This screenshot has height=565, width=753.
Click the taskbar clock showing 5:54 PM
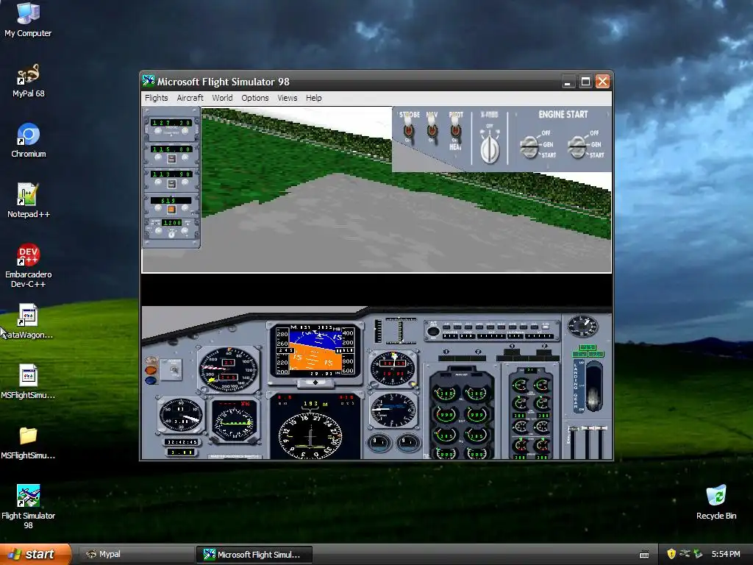click(726, 554)
